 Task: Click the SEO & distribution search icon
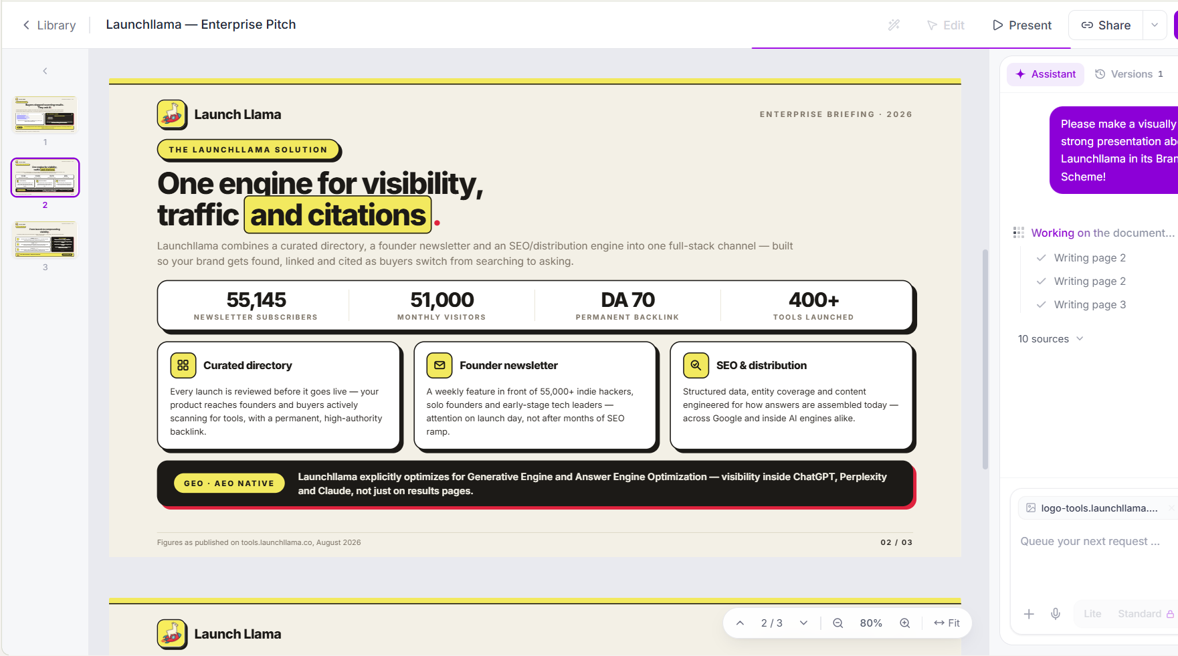point(696,366)
